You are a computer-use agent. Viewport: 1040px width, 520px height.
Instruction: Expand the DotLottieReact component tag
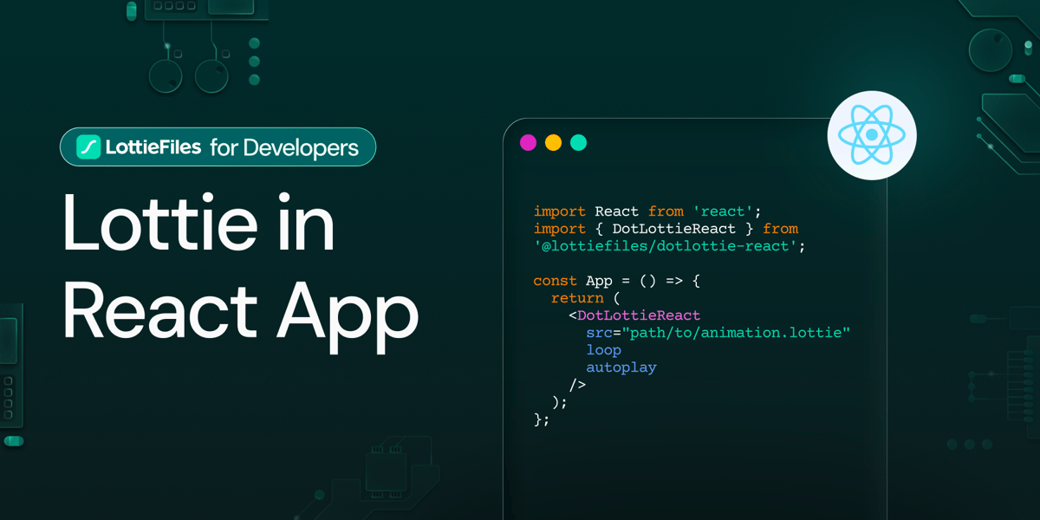(x=638, y=315)
